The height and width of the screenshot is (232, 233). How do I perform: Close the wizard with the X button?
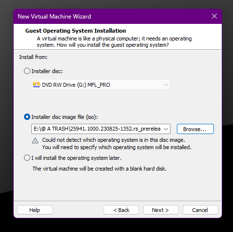tap(214, 16)
